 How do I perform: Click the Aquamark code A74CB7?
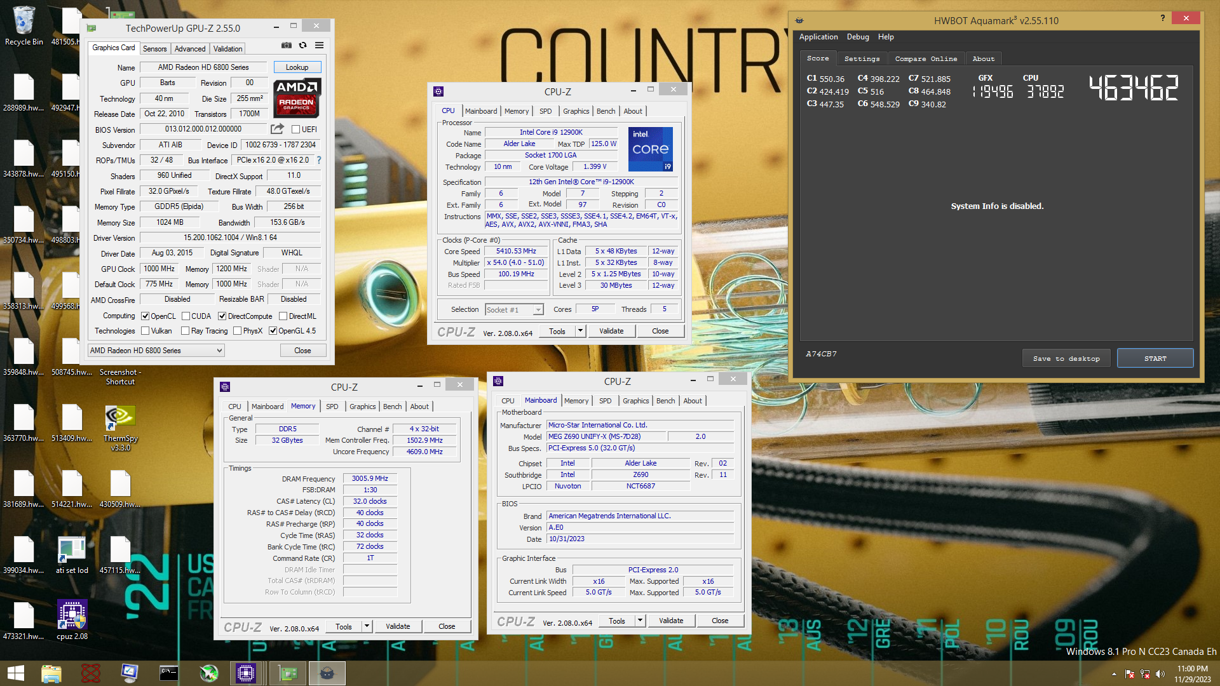click(x=821, y=354)
